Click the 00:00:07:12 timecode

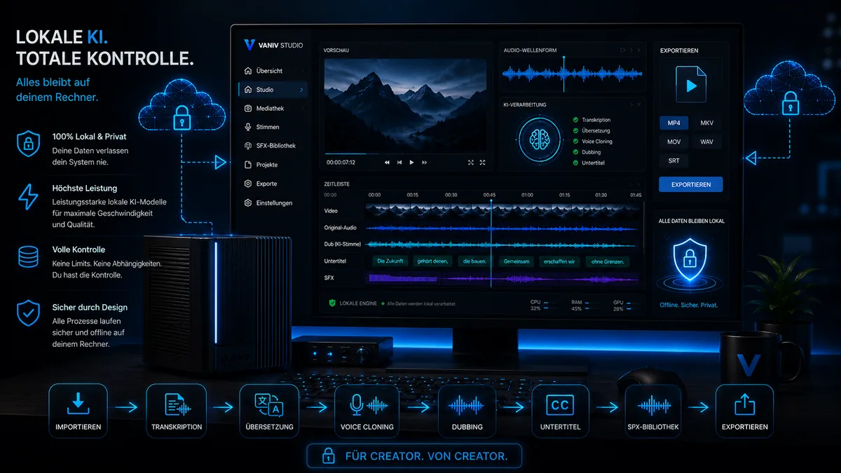tap(341, 162)
